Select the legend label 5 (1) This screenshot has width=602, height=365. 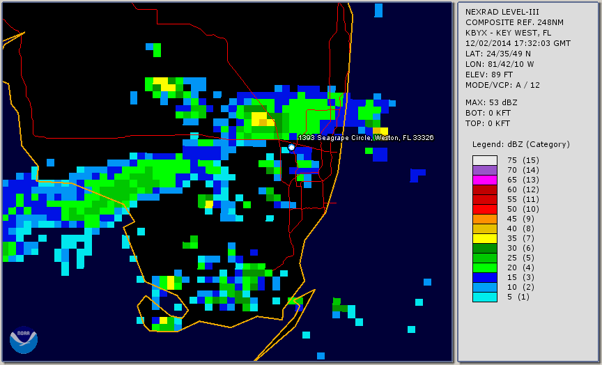point(518,297)
